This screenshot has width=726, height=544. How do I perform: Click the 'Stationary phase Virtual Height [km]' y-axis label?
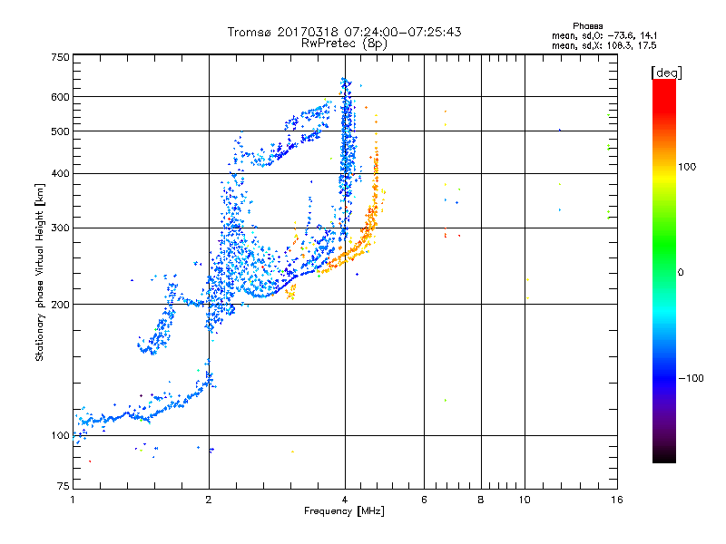click(40, 272)
